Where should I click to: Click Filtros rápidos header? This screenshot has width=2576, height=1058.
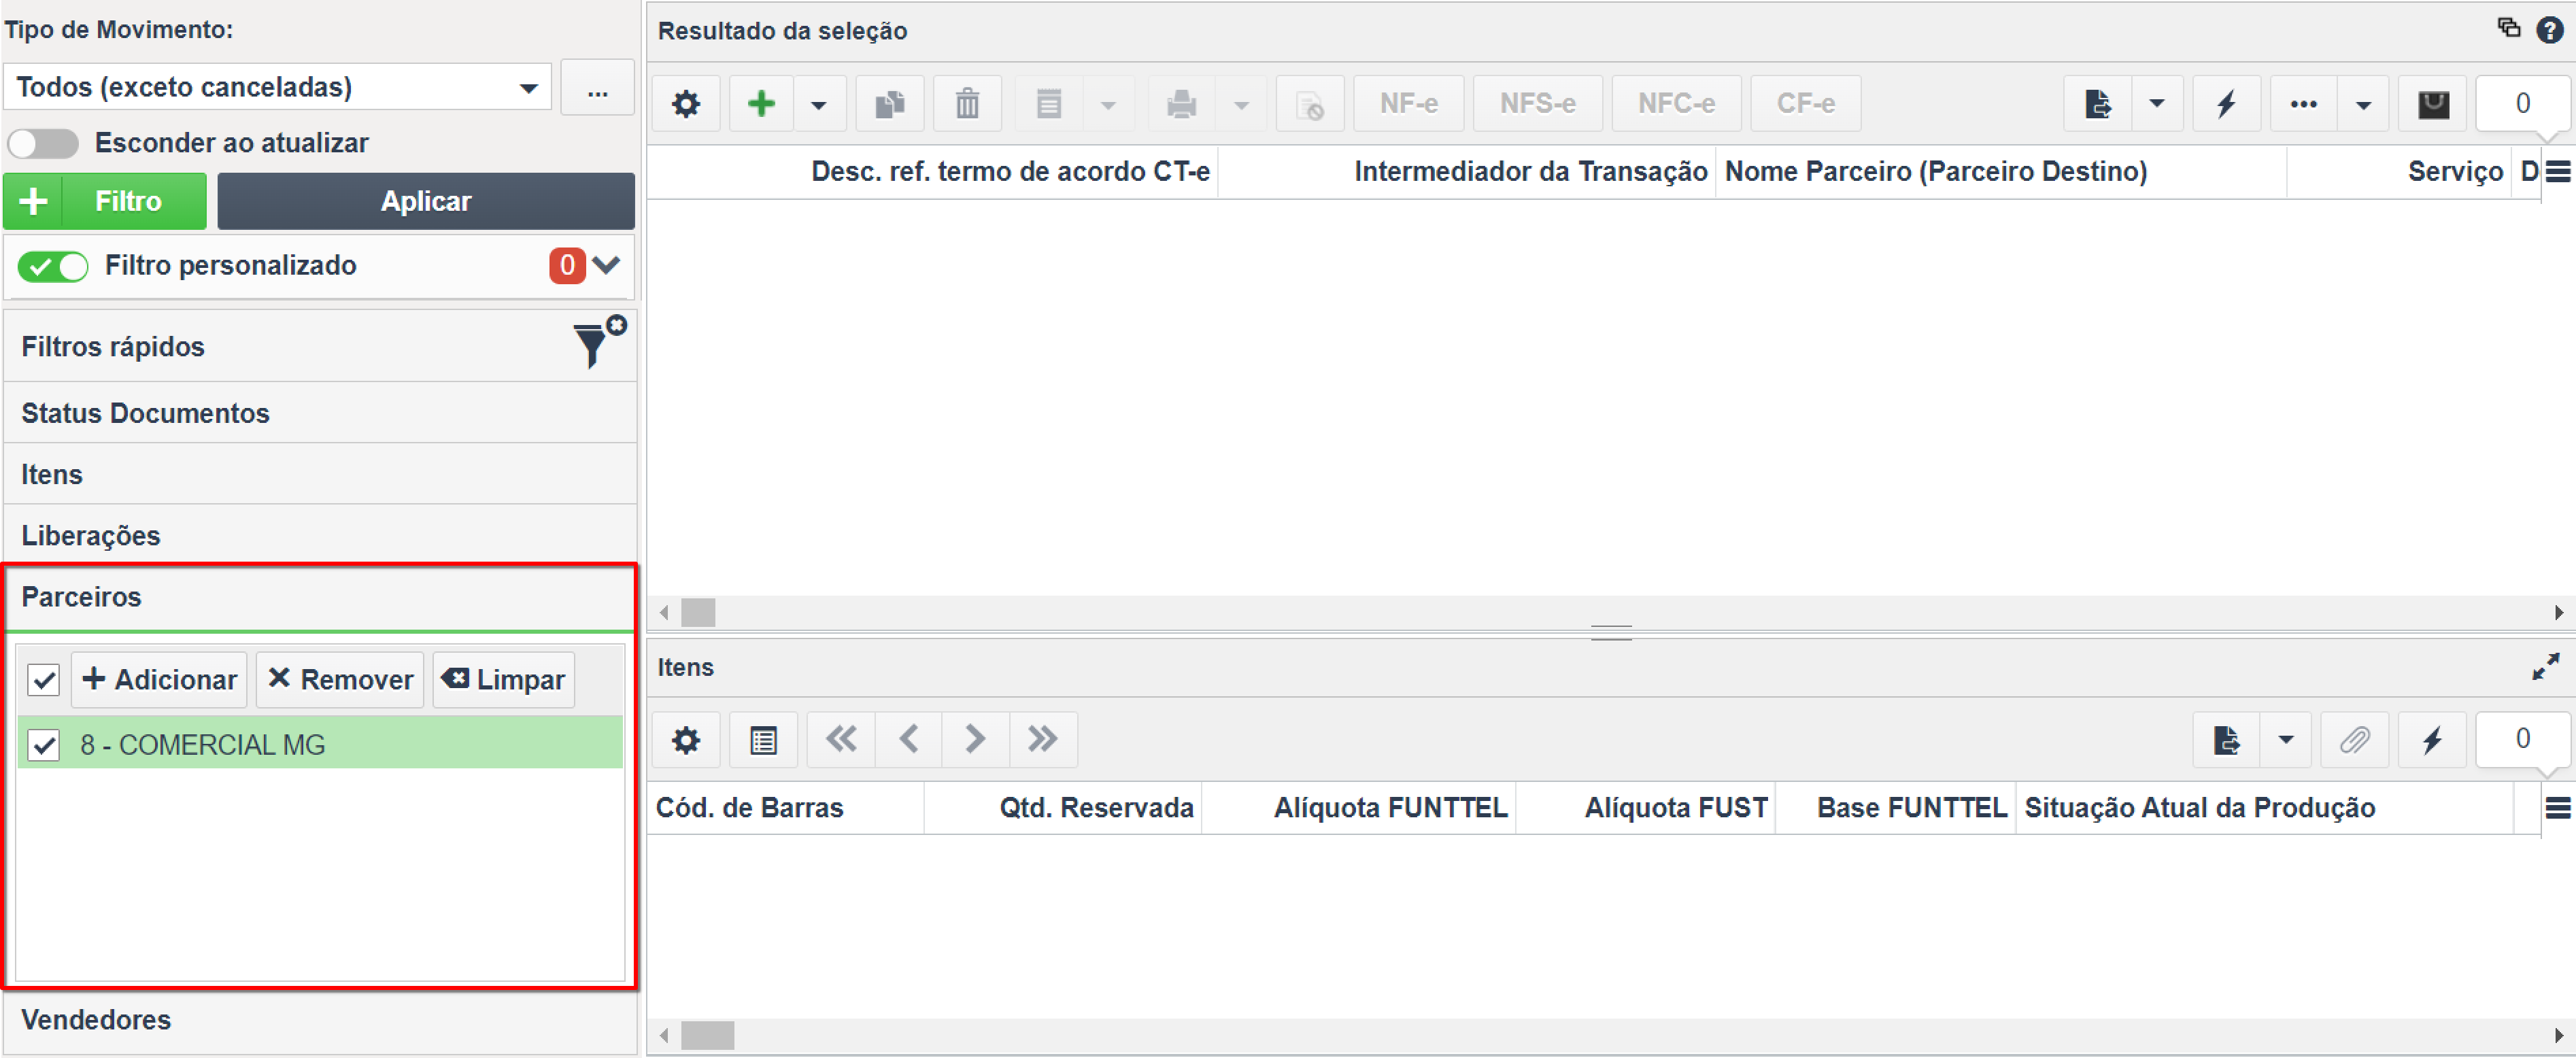click(x=320, y=347)
